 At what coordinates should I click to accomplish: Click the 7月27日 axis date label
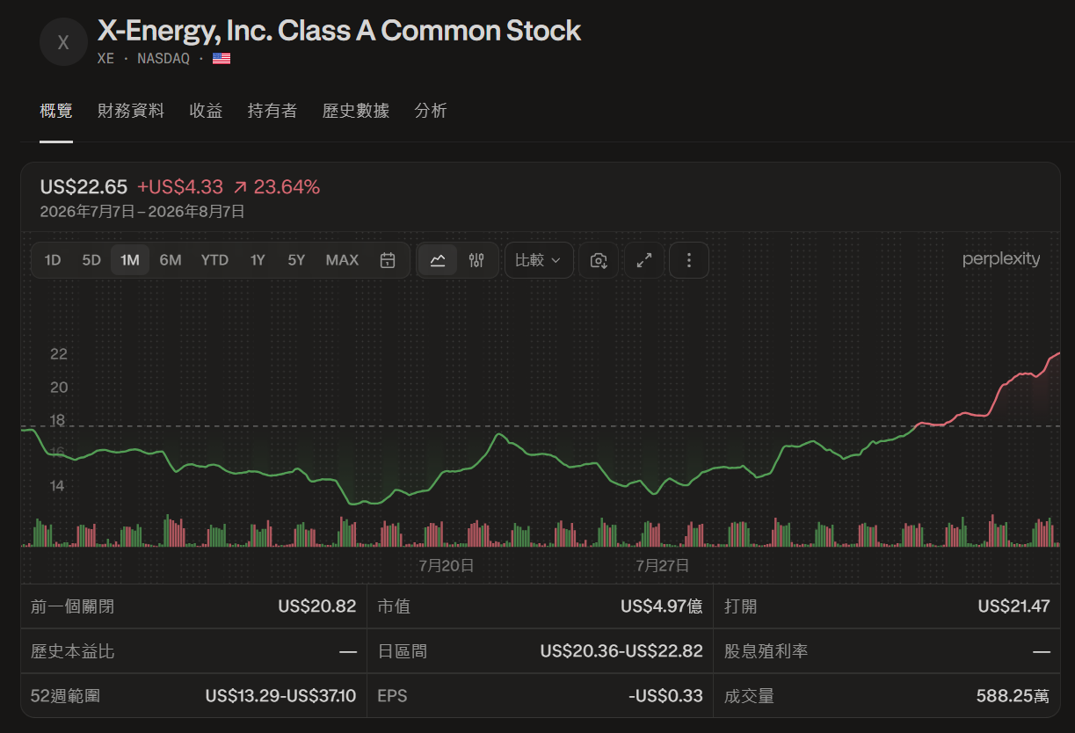coord(663,565)
